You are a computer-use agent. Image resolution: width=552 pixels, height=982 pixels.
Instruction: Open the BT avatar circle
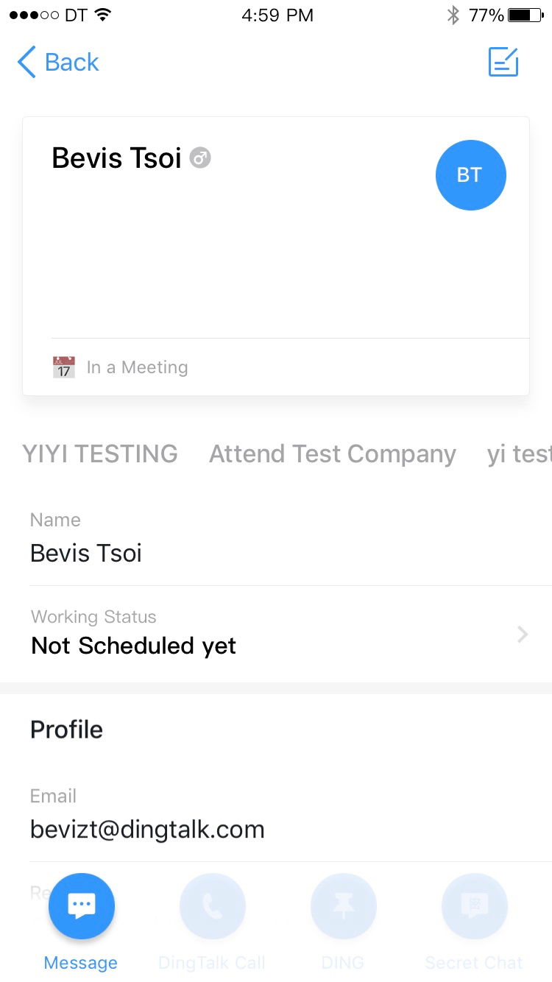pyautogui.click(x=470, y=175)
